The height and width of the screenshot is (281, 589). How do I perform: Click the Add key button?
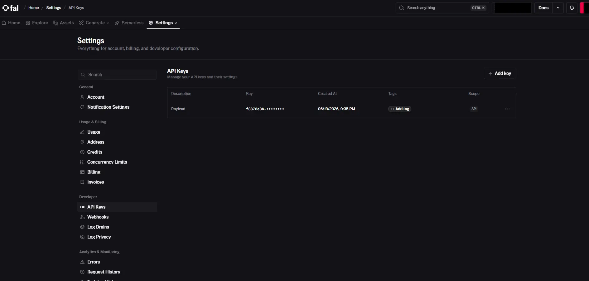click(x=500, y=73)
